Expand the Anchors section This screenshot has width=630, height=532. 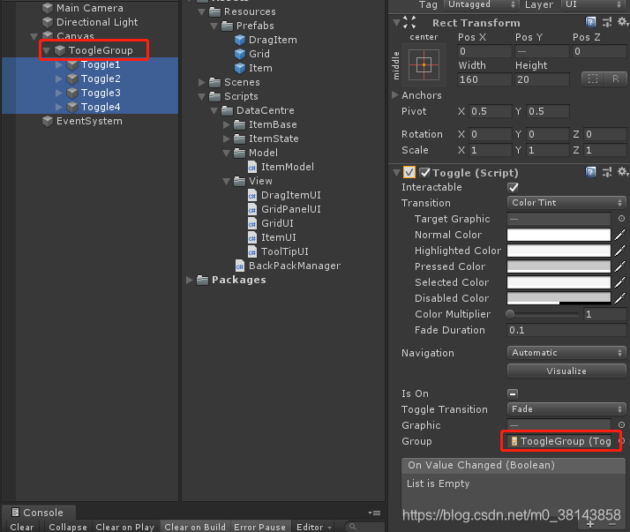tap(395, 95)
